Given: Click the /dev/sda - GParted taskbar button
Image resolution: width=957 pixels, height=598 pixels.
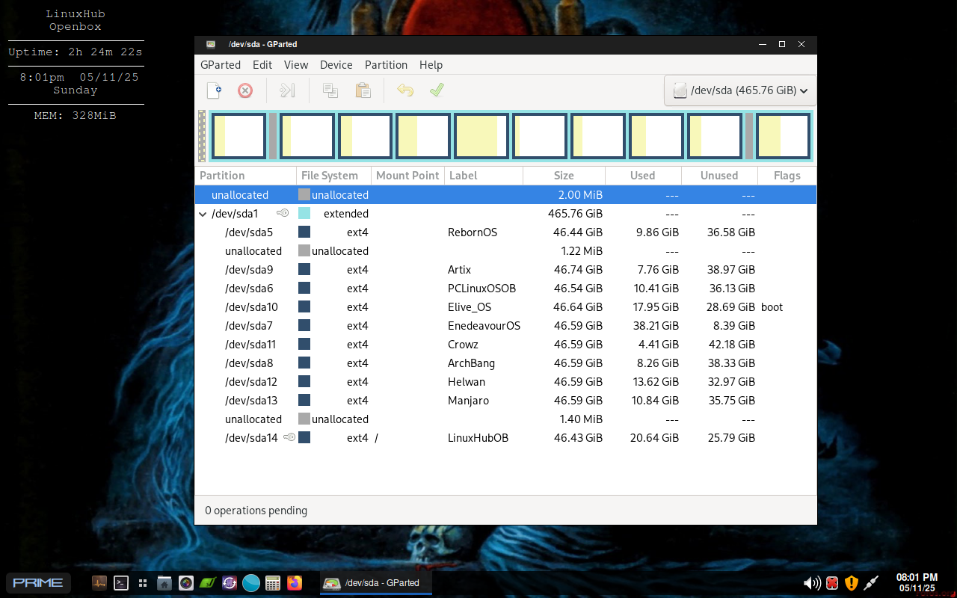Looking at the screenshot, I should pos(376,583).
